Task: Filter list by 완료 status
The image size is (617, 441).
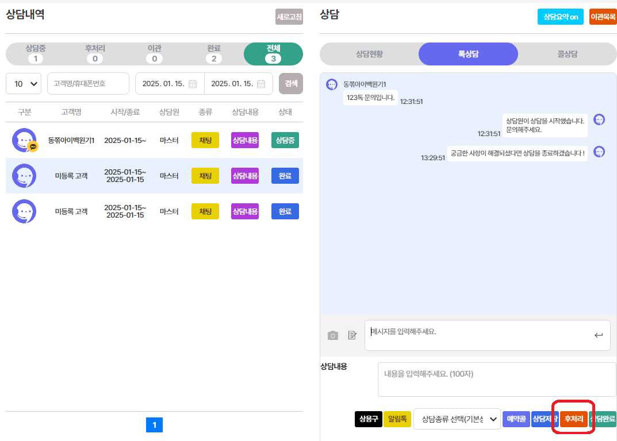Action: (x=214, y=53)
